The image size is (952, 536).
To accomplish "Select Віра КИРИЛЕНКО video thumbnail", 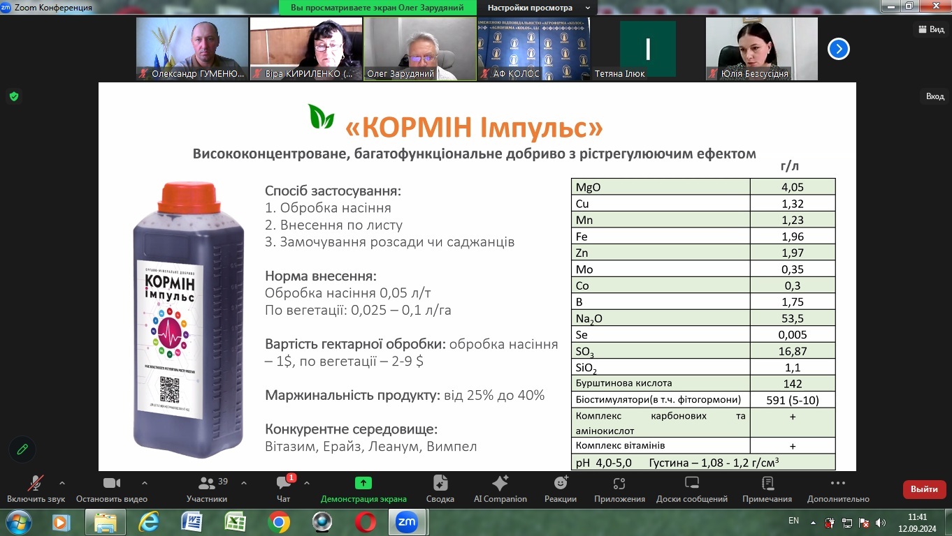I will pyautogui.click(x=306, y=49).
